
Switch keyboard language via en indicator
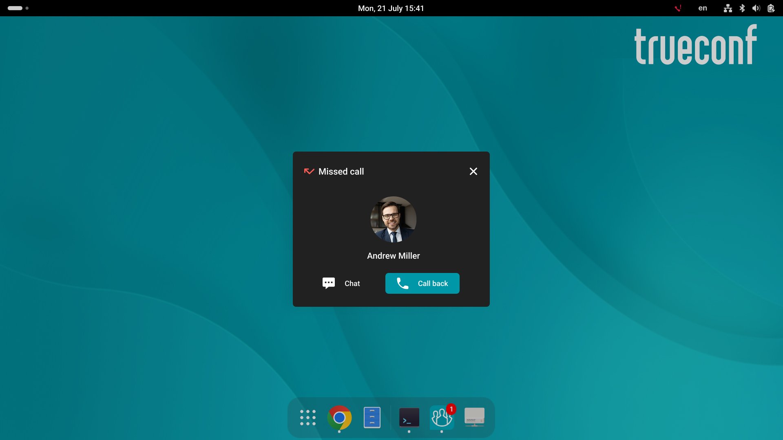[703, 8]
